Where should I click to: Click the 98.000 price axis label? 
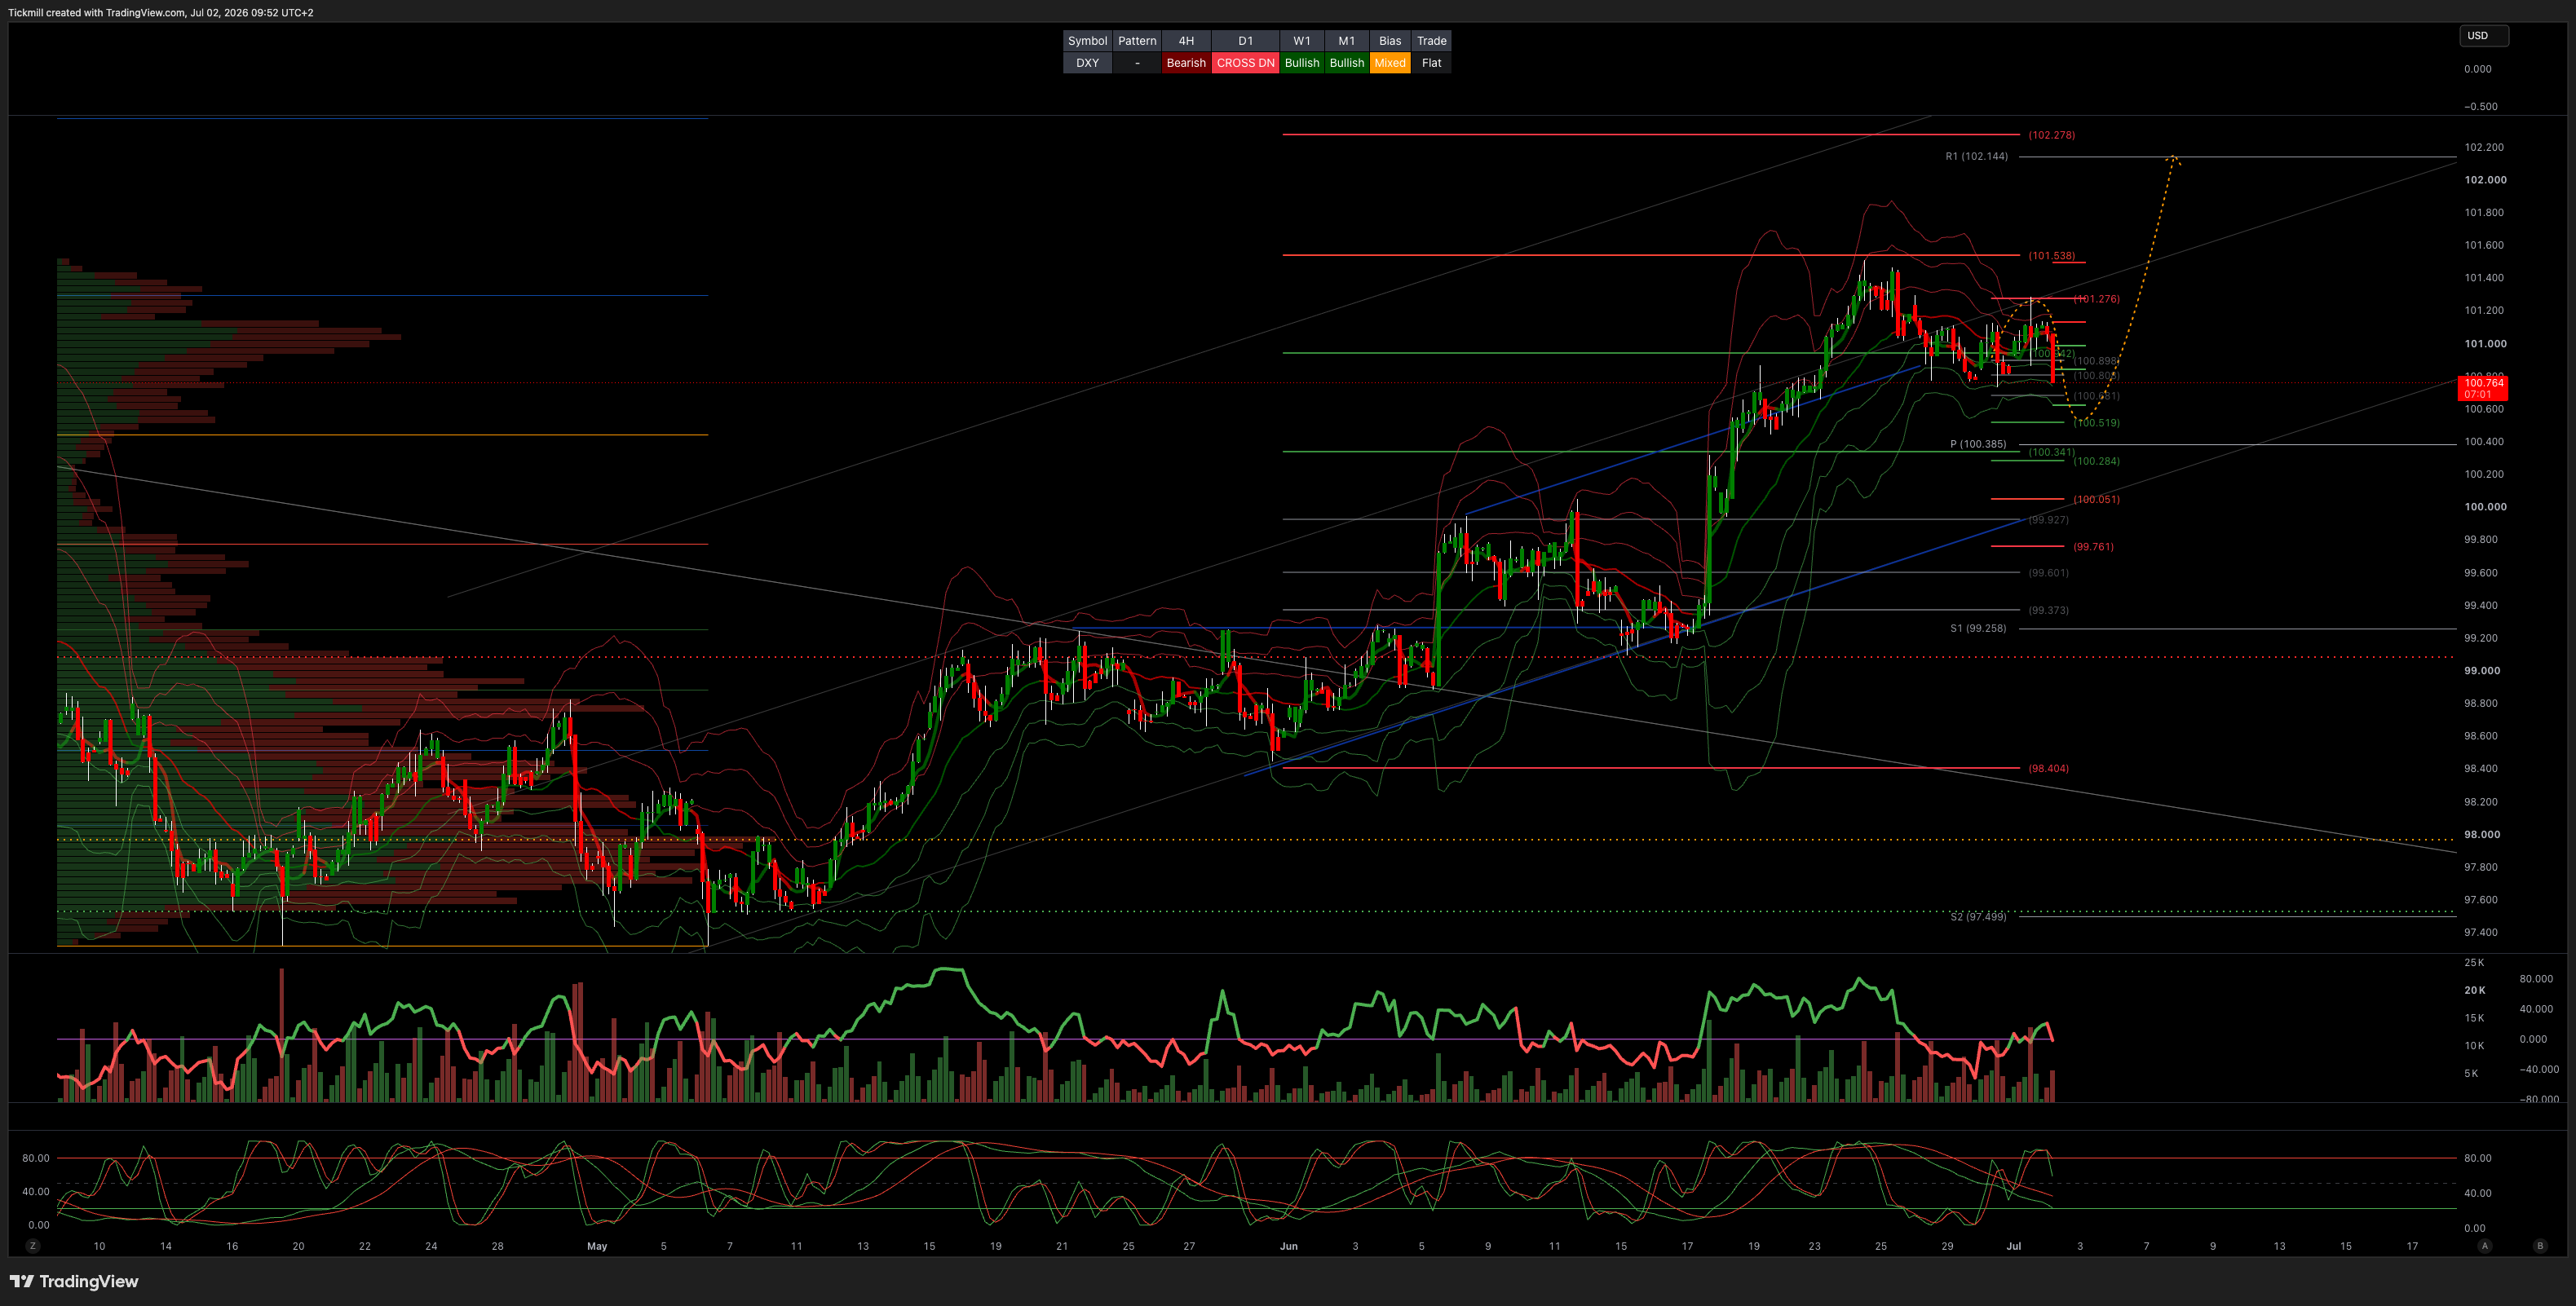click(x=2482, y=835)
